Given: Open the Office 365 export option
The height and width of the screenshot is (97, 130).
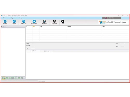Looking at the screenshot, I should coord(24,22).
